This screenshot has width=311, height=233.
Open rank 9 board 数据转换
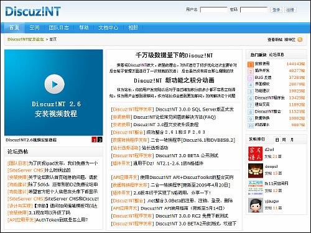click(x=262, y=118)
